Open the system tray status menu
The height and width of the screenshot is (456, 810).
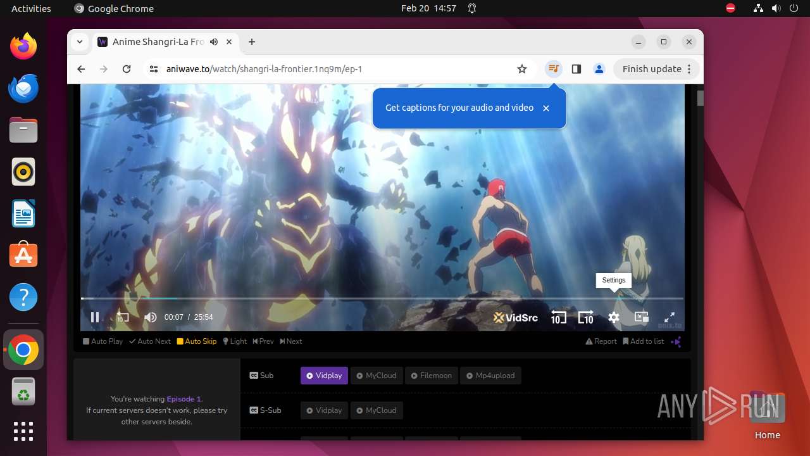tap(776, 8)
